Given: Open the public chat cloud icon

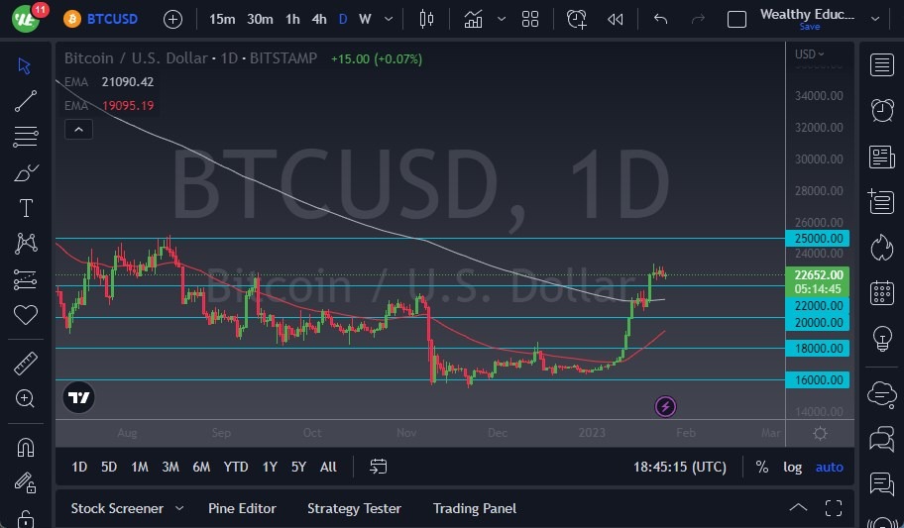Looking at the screenshot, I should click(x=881, y=395).
